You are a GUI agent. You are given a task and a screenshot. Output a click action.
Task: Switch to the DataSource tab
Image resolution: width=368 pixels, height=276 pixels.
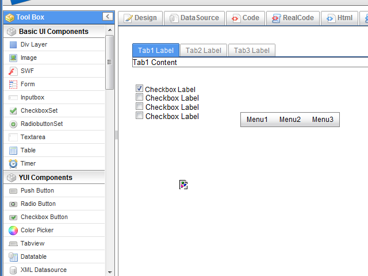(x=194, y=18)
